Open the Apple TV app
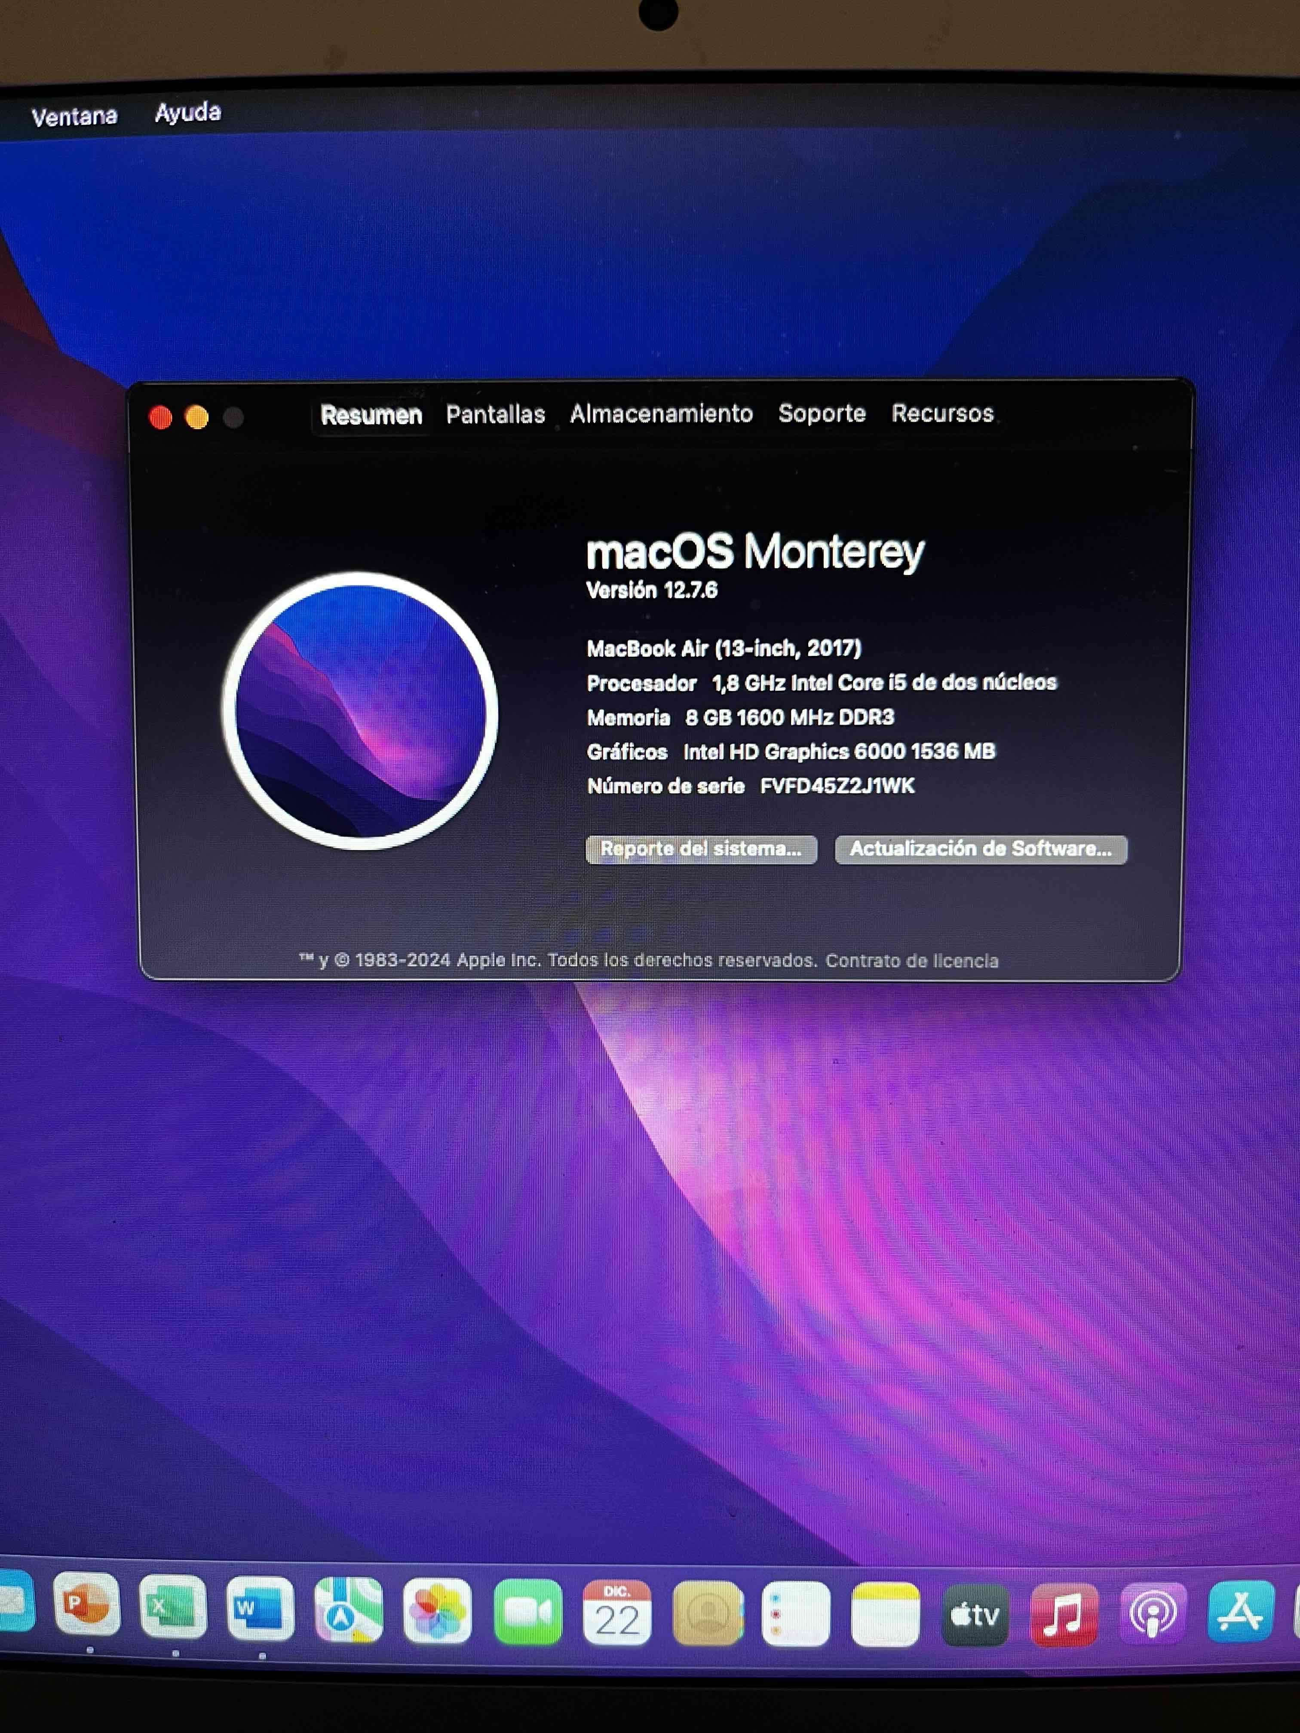The image size is (1300, 1733). [x=974, y=1614]
